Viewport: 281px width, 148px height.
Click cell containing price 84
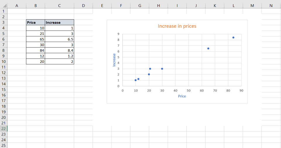(35, 50)
